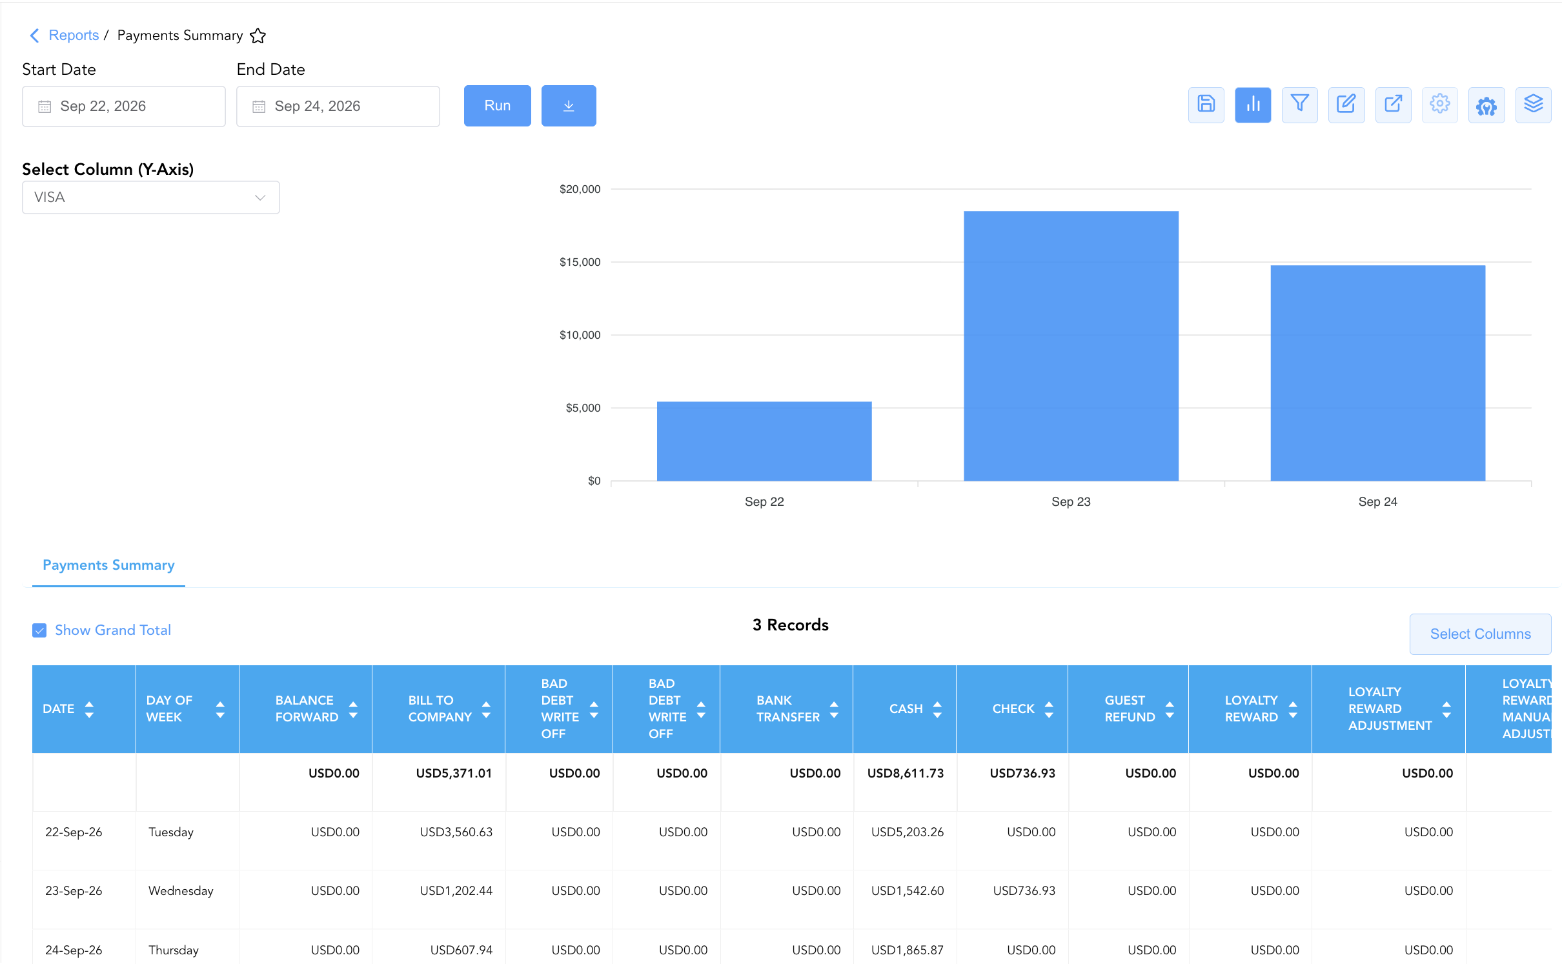Sort by BANK TRANSFER column
1562x964 pixels.
pos(834,709)
